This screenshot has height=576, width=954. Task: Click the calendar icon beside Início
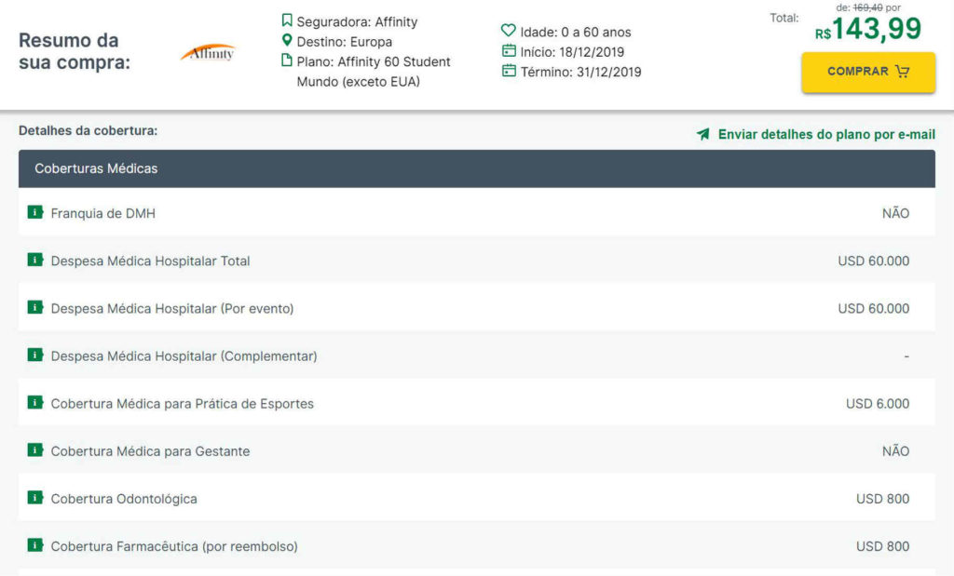[x=509, y=50]
